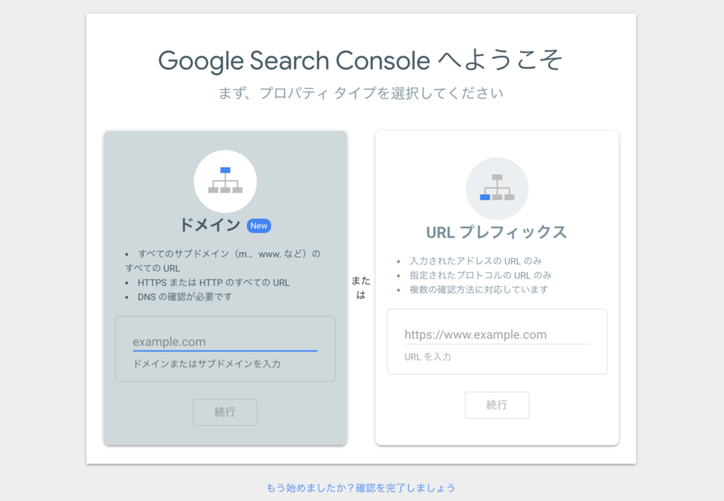This screenshot has height=501, width=724.
Task: Click the すべてのサブドメイン bullet text
Action: [223, 261]
